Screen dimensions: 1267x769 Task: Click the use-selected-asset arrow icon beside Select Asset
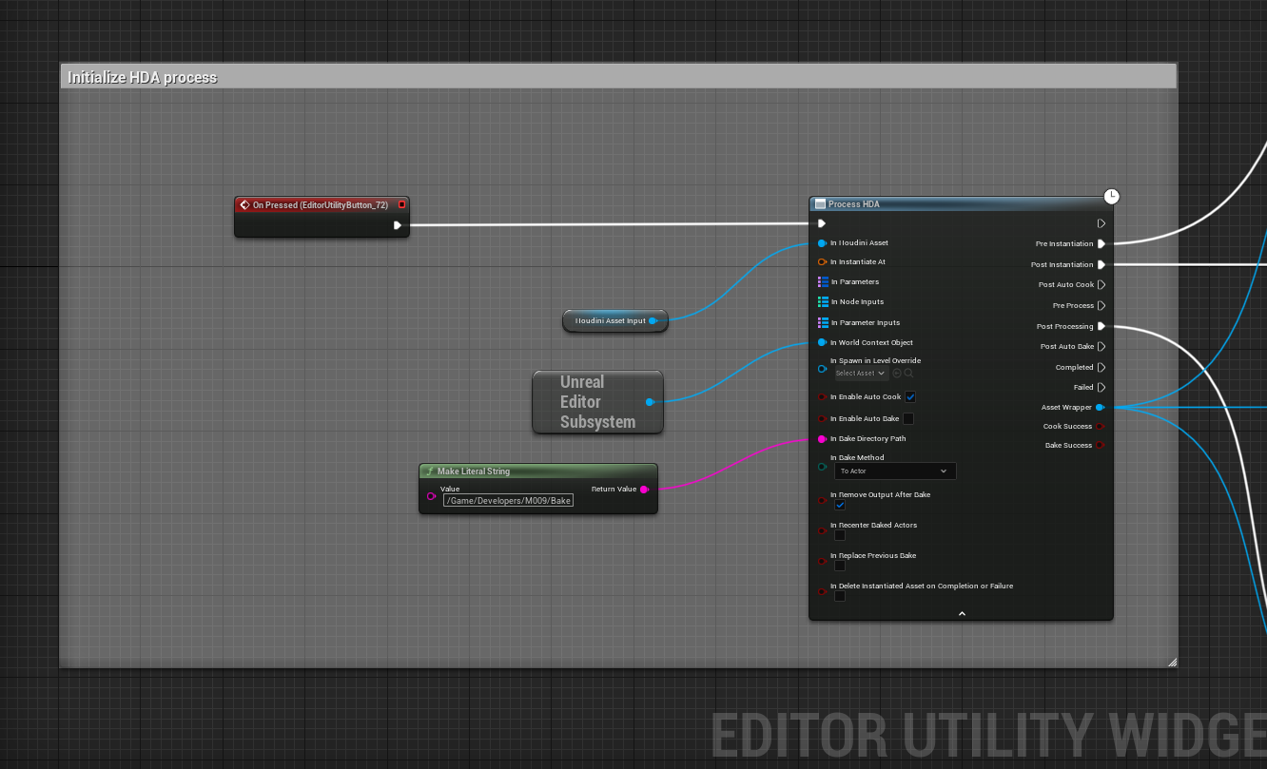(897, 374)
